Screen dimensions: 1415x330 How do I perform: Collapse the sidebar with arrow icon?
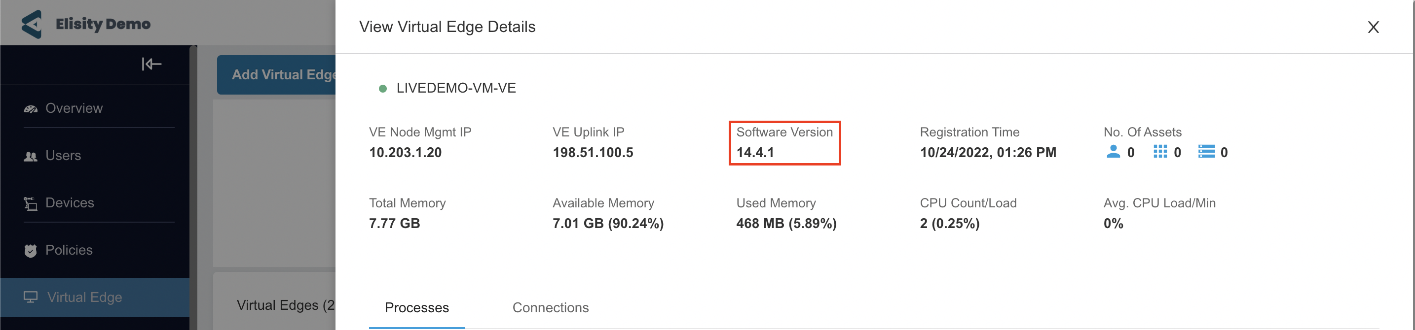pyautogui.click(x=151, y=64)
